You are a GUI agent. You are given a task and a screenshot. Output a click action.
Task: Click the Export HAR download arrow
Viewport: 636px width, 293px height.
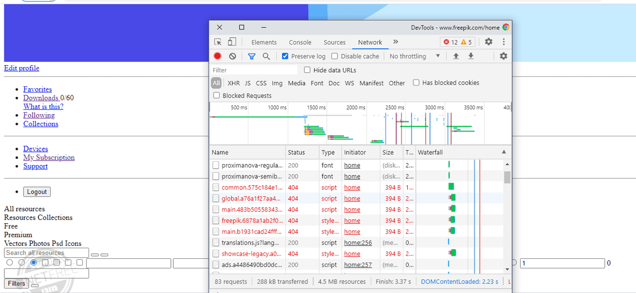click(471, 56)
